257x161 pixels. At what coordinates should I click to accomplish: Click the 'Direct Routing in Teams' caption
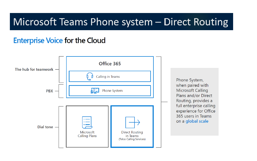click(132, 134)
